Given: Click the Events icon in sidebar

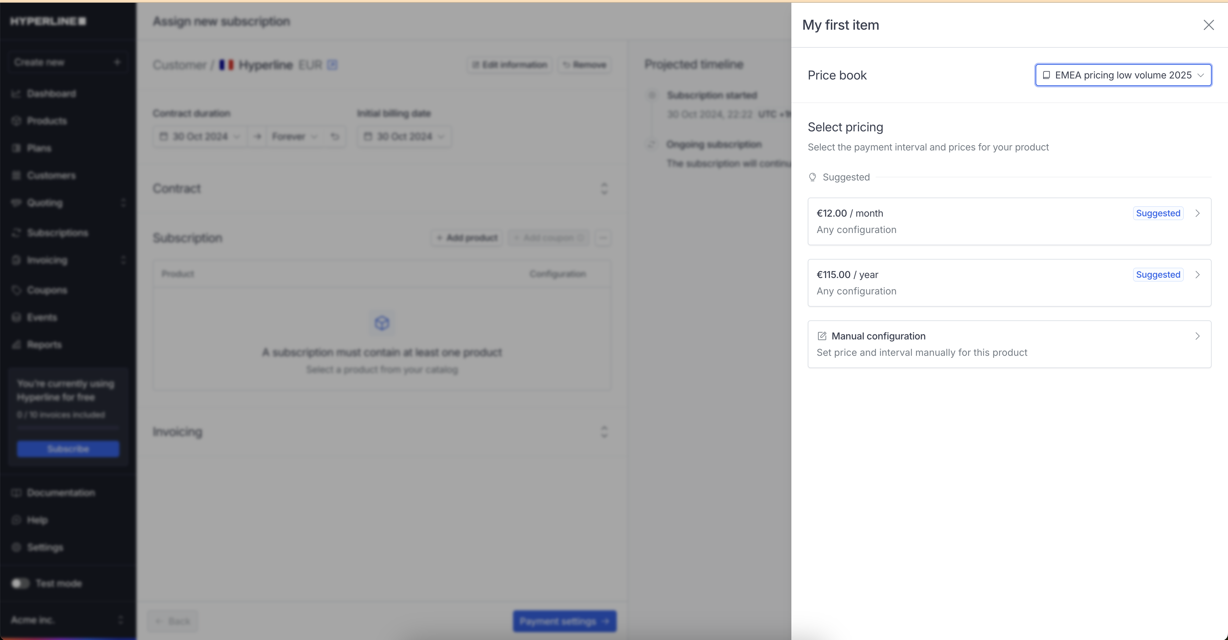Looking at the screenshot, I should pyautogui.click(x=16, y=317).
